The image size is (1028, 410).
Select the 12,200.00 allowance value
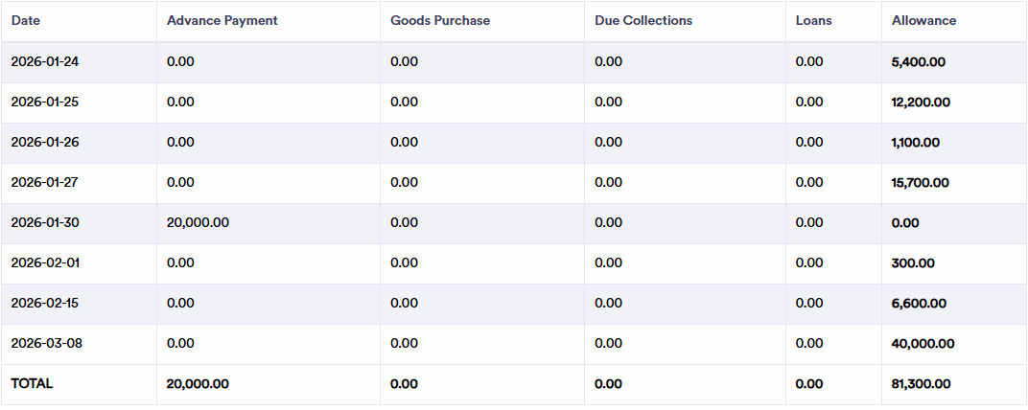(x=921, y=102)
